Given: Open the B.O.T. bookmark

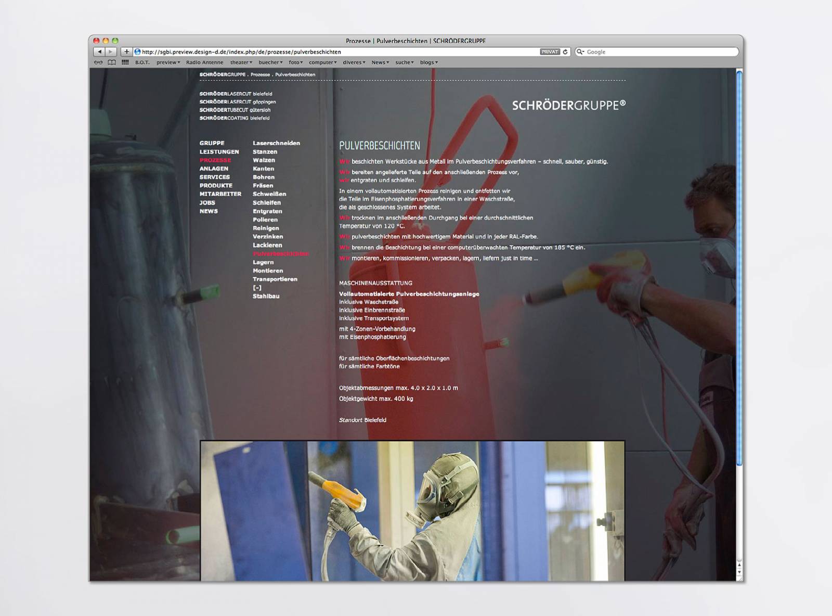Looking at the screenshot, I should click(x=142, y=62).
